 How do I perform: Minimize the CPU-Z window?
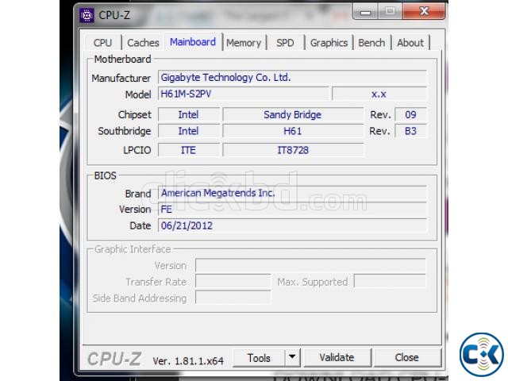[x=365, y=12]
